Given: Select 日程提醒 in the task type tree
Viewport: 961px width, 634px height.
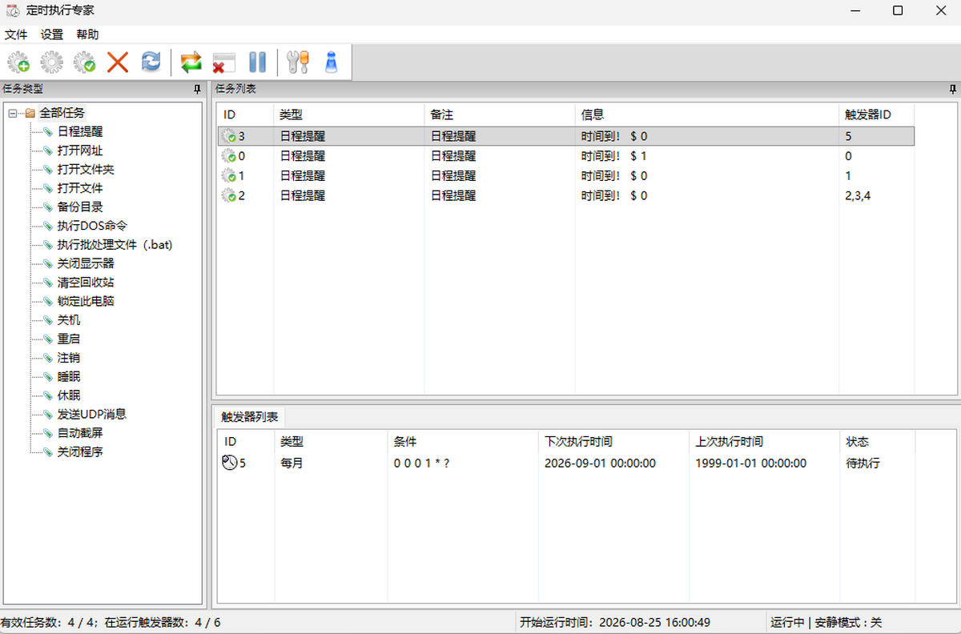Looking at the screenshot, I should click(80, 131).
